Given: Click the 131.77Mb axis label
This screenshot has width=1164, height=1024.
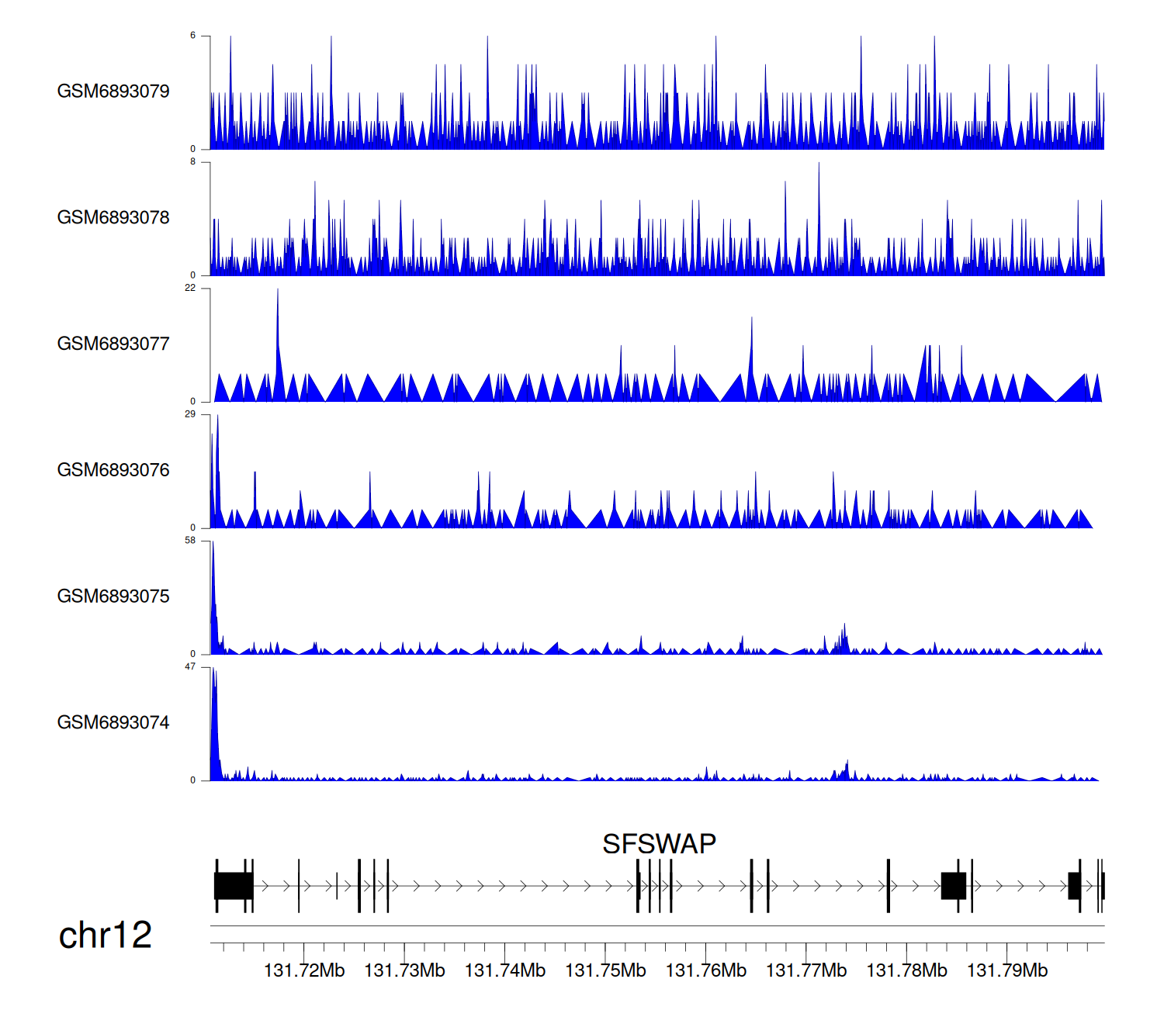Looking at the screenshot, I should (806, 971).
